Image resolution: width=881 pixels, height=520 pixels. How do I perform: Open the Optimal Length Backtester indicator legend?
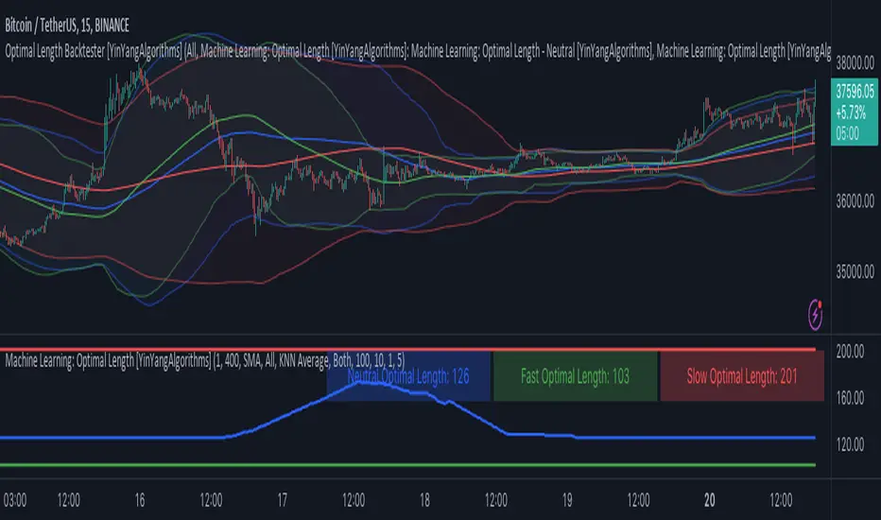point(418,51)
